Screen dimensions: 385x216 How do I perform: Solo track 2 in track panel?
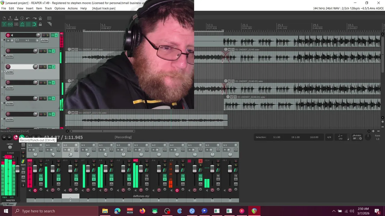[45, 51]
